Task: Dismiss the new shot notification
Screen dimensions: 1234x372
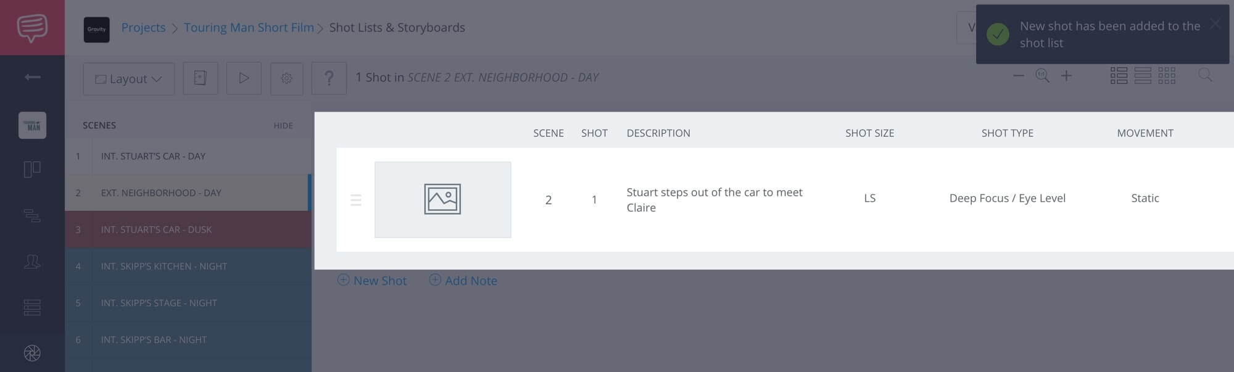Action: [x=1215, y=24]
